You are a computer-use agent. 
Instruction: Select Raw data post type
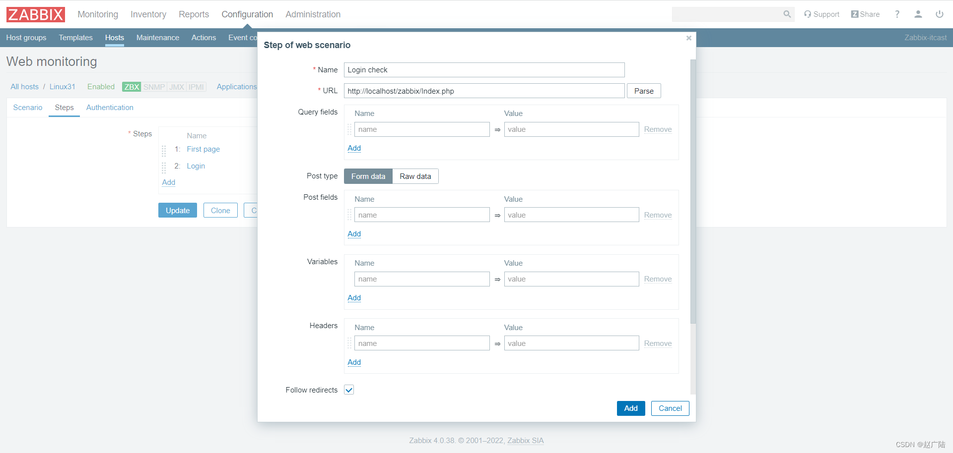[x=415, y=176]
